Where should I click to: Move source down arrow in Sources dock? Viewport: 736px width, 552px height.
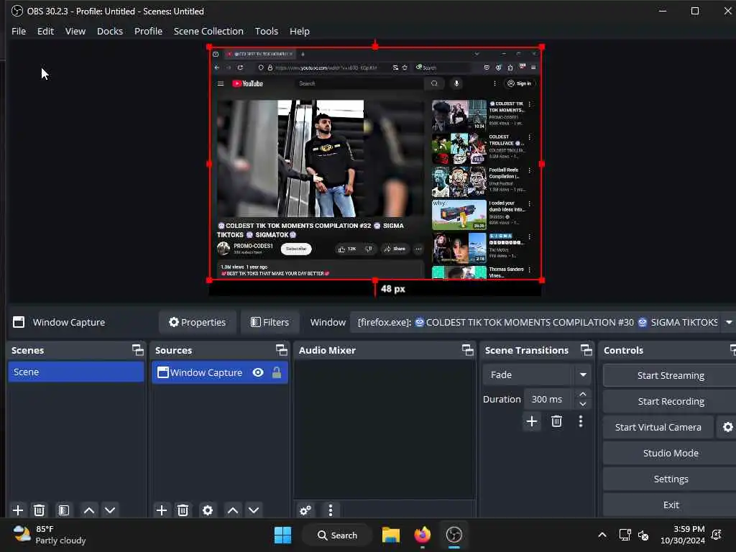254,510
